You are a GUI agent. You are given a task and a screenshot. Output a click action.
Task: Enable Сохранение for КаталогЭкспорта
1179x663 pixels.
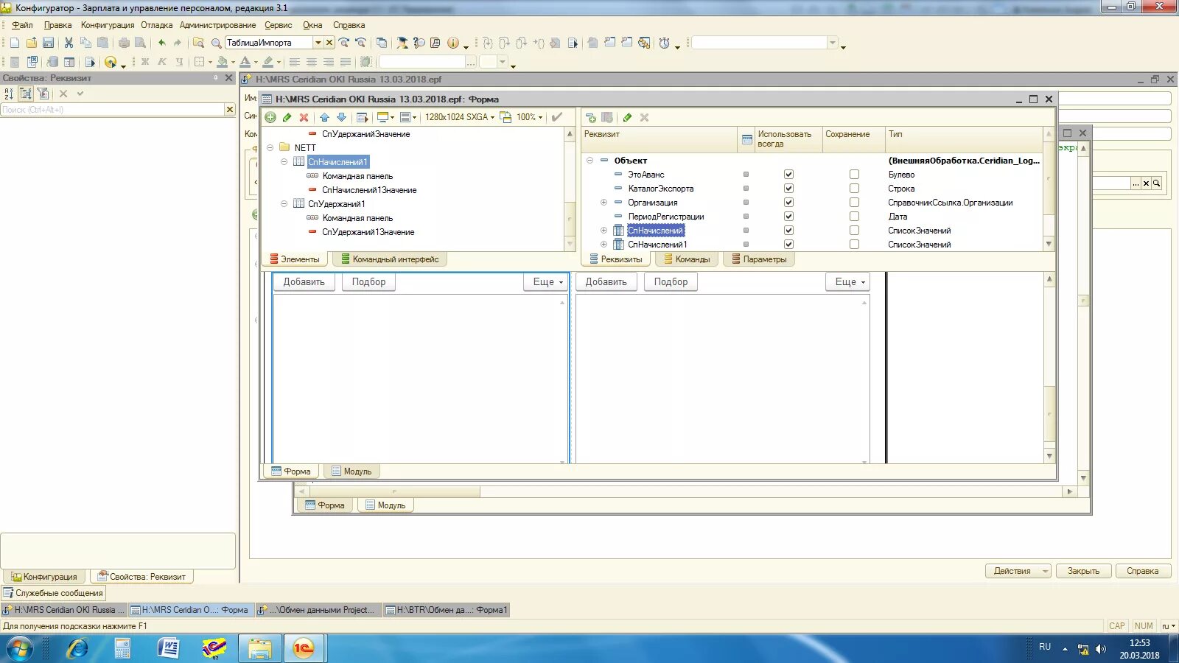[854, 189]
